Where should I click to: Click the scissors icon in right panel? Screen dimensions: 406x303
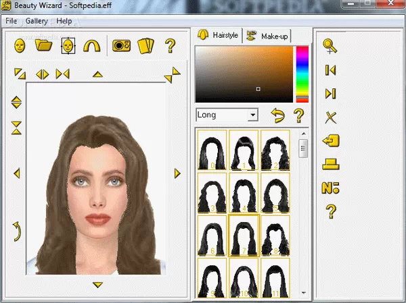(x=331, y=117)
